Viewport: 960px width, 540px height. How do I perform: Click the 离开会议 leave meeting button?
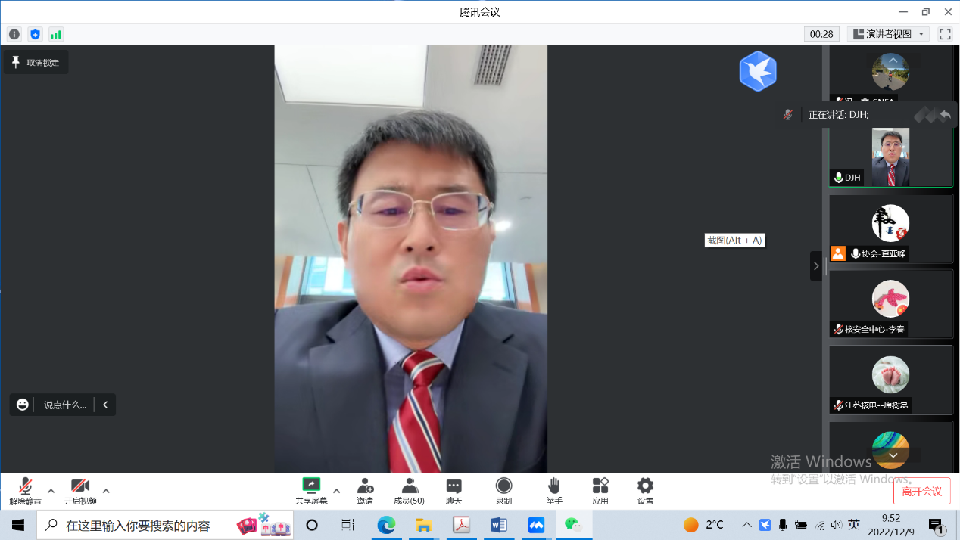coord(921,491)
